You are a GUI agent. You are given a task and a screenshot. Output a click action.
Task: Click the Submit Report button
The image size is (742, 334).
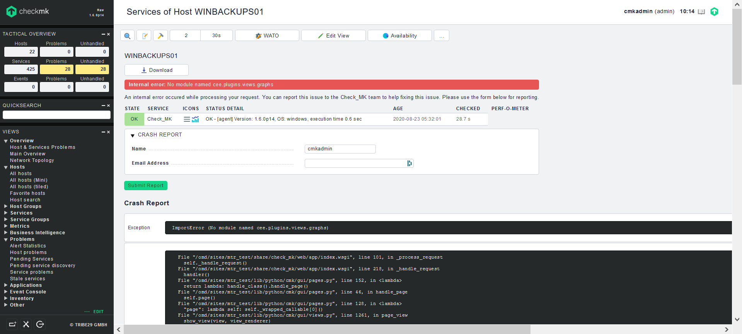point(146,186)
